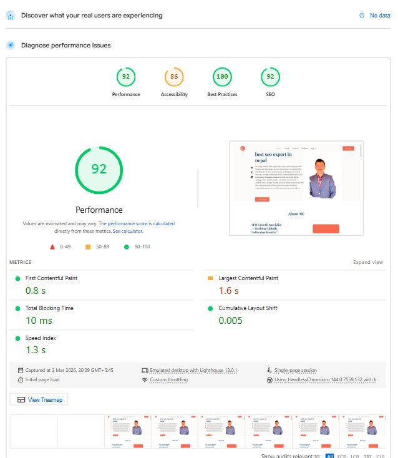This screenshot has width=398, height=458.
Task: Click the METRICS section heading
Action: coord(20,262)
